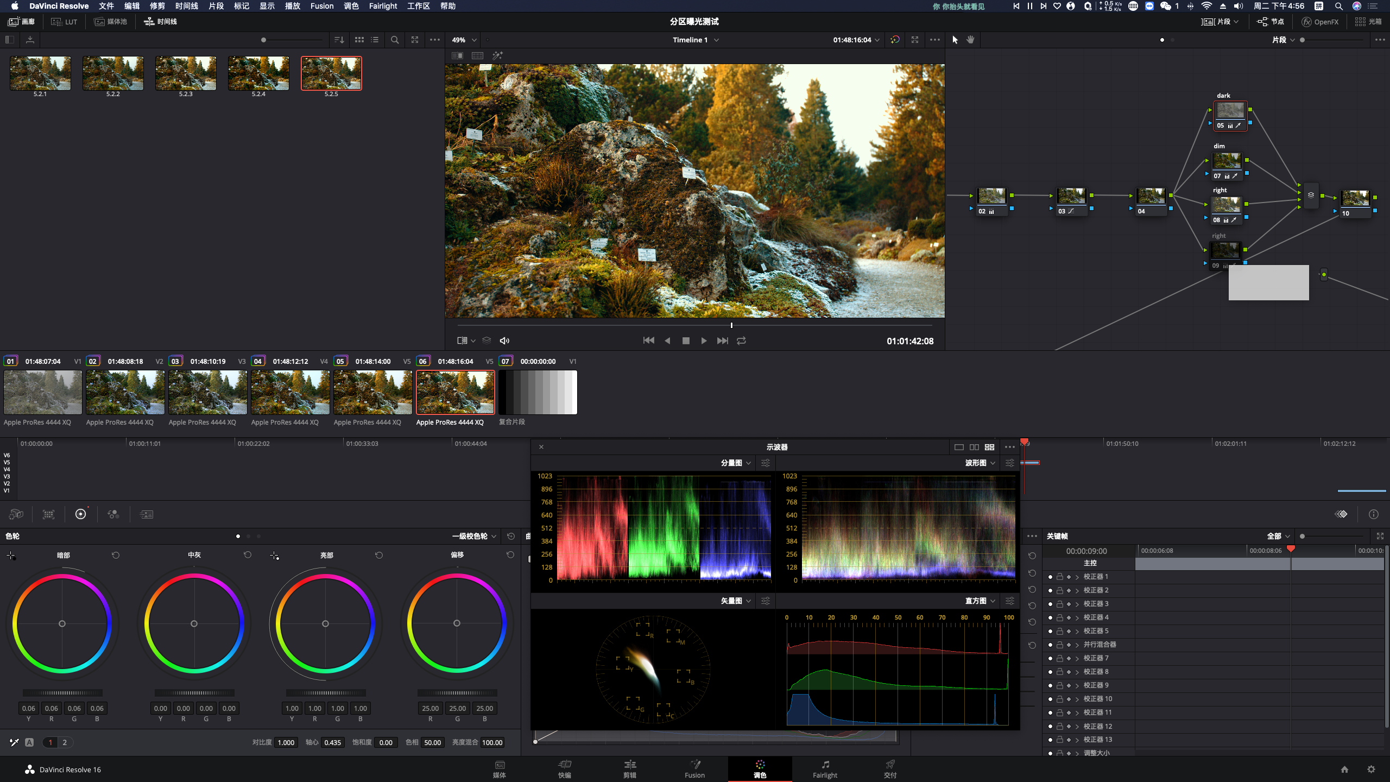Image resolution: width=1390 pixels, height=782 pixels.
Task: Expand the 校正器 1 keyframe track
Action: click(x=1077, y=577)
